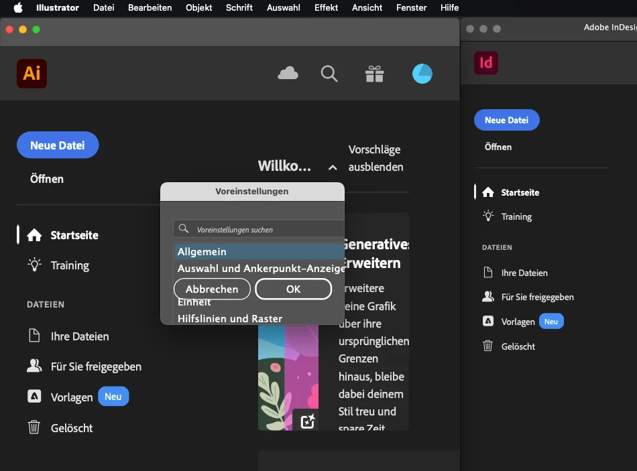The height and width of the screenshot is (471, 637).
Task: Click the InDesign Id logo icon
Action: pyautogui.click(x=486, y=63)
